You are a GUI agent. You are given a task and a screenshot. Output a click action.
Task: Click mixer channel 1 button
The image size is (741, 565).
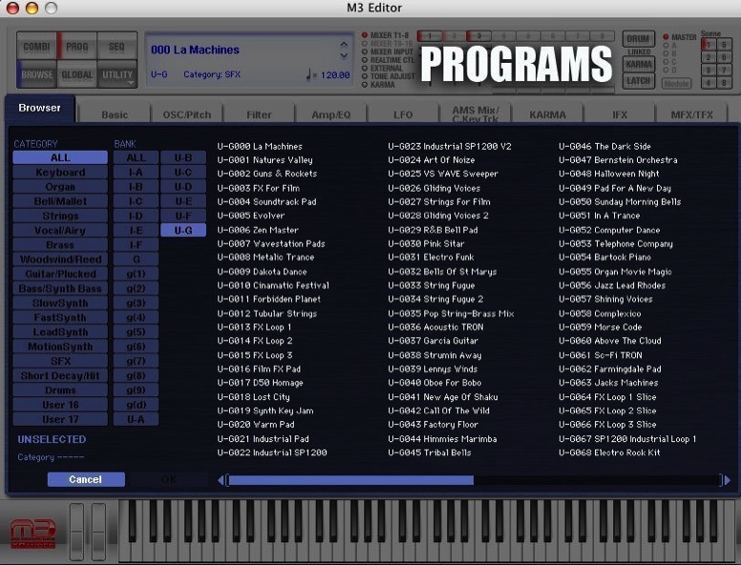(x=430, y=36)
